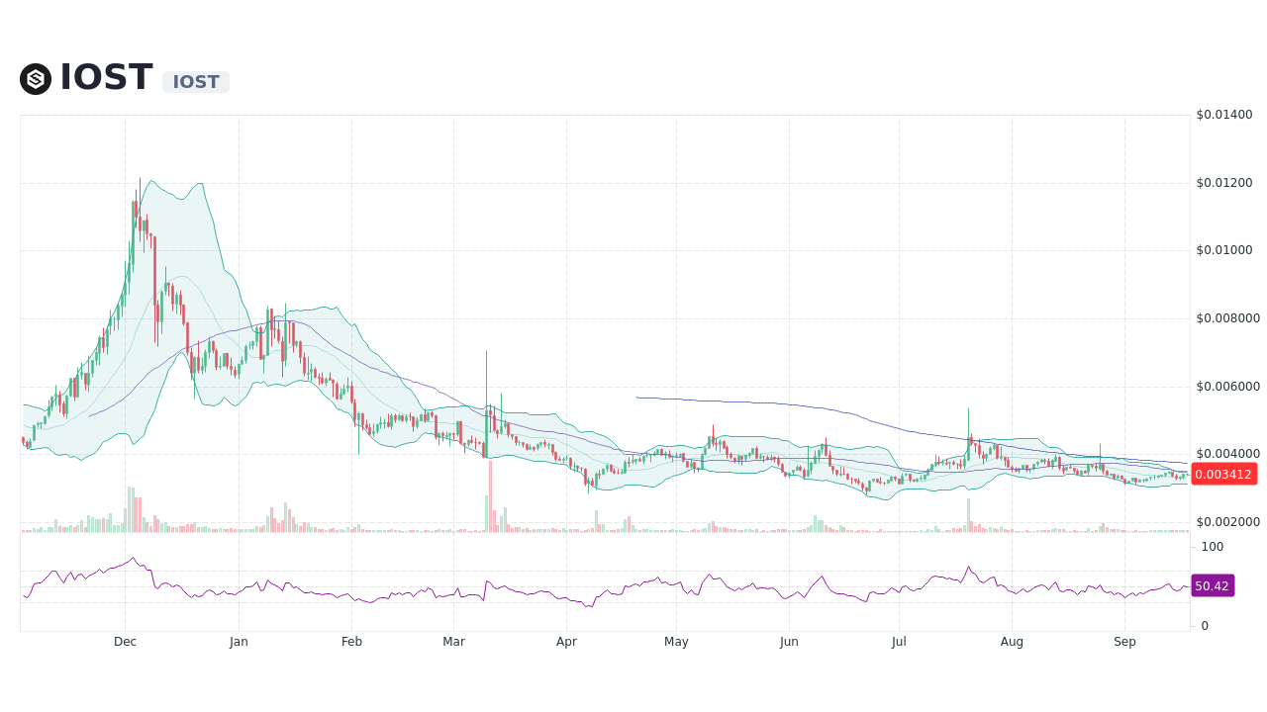Click the $0.01400 price axis label

(x=1223, y=114)
